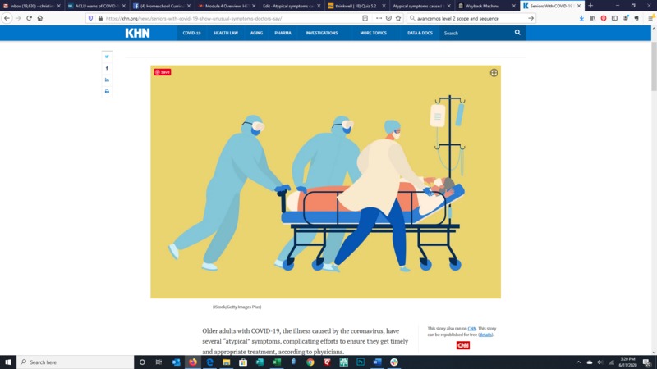Click the KHN site search field
The width and height of the screenshot is (657, 369).
(x=476, y=33)
